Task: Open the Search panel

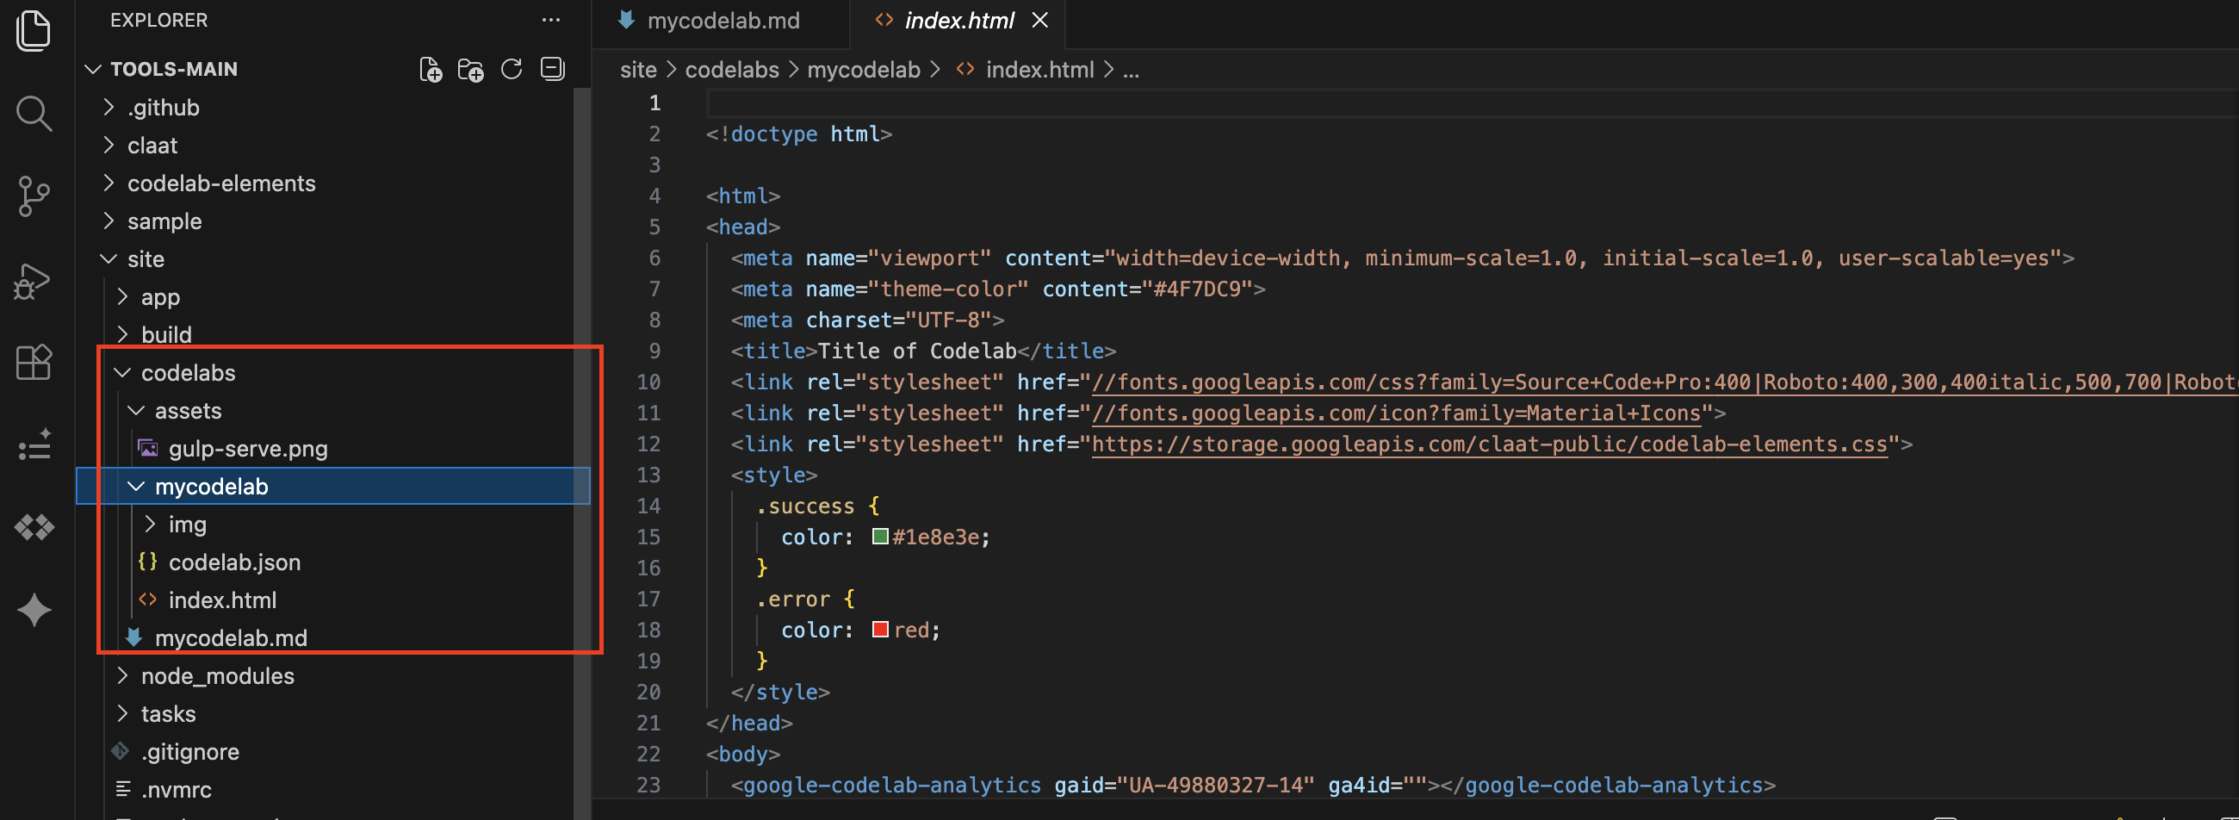Action: [33, 113]
